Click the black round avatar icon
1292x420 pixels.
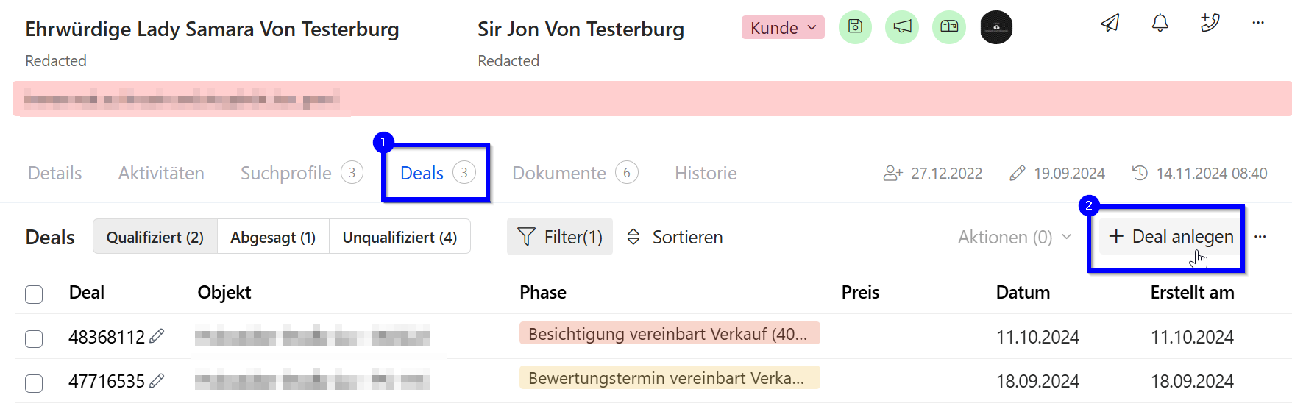click(996, 27)
